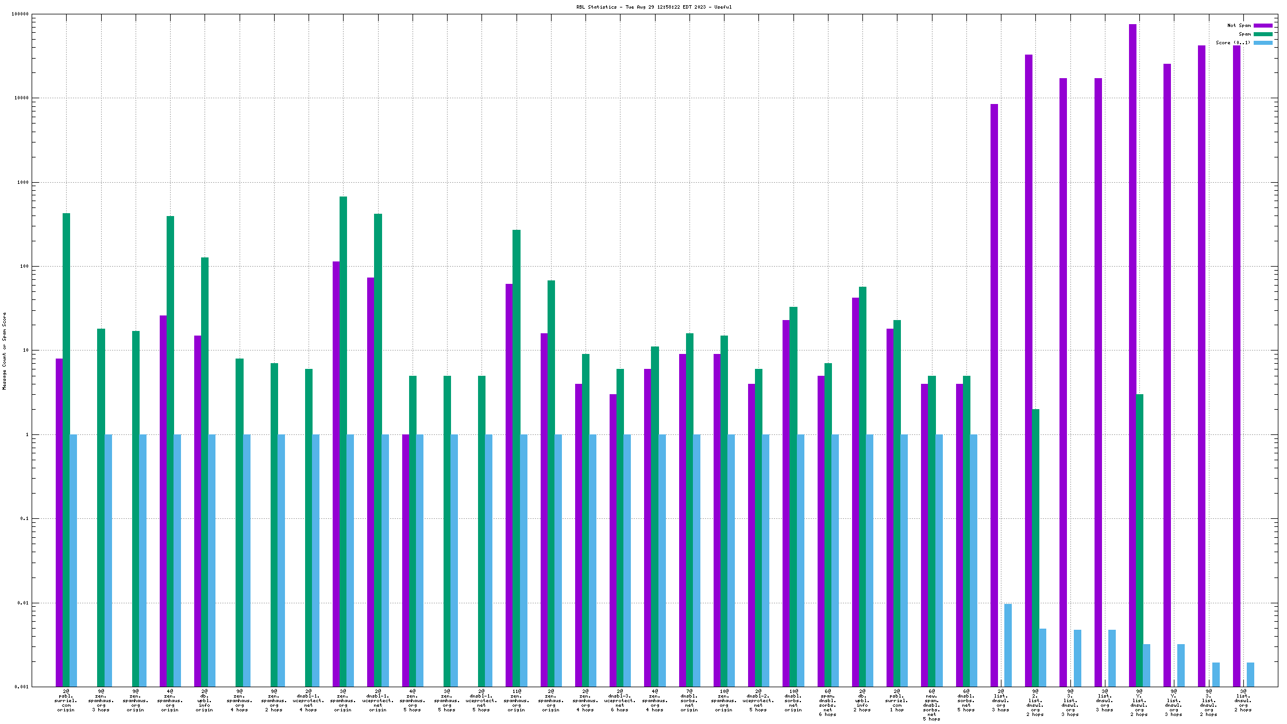The width and height of the screenshot is (1287, 724).
Task: Click the db.wpbl.info 2 hops label
Action: pyautogui.click(x=862, y=700)
